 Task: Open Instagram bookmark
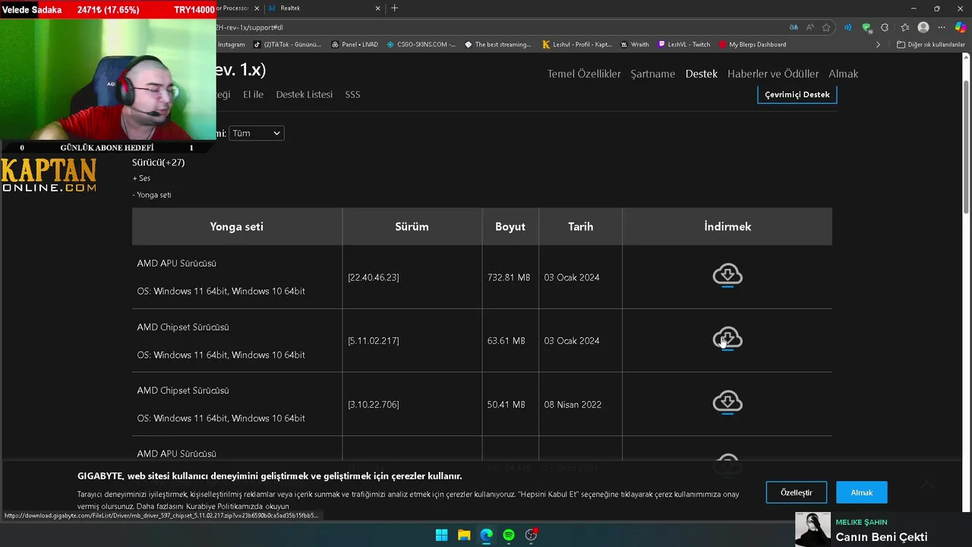tap(231, 45)
